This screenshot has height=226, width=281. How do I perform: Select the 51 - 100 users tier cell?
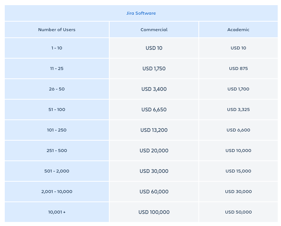coord(57,110)
